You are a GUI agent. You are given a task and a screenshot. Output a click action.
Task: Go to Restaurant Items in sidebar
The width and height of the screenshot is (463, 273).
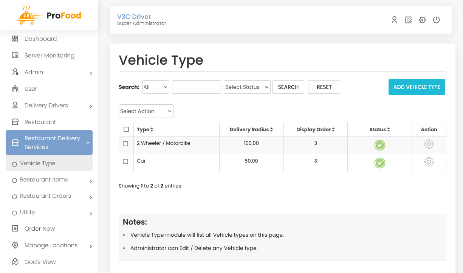click(x=44, y=180)
